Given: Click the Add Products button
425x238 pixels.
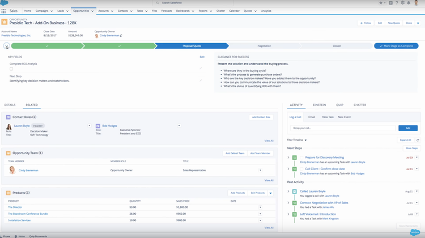Looking at the screenshot, I should coord(237,193).
